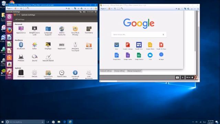220x124 pixels.
Task: Click Cortana search box on taskbar
Action: pos(25,122)
